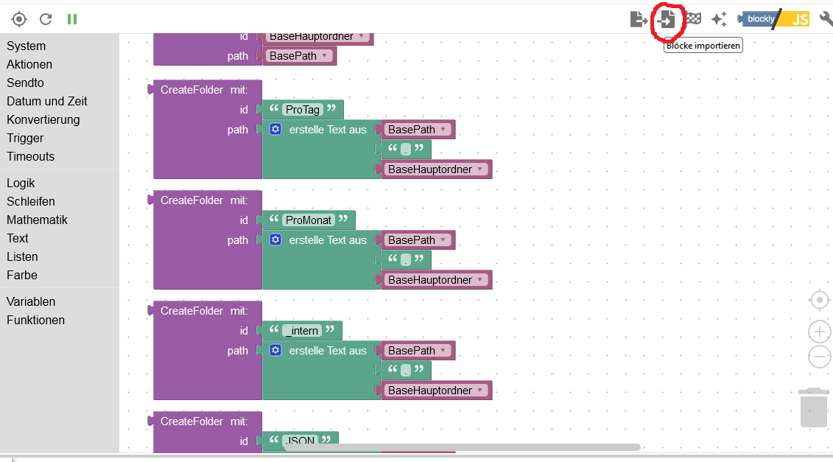Open BasePath dropdown in ProTag block
Screen dimensions: 833x462
[x=443, y=130]
